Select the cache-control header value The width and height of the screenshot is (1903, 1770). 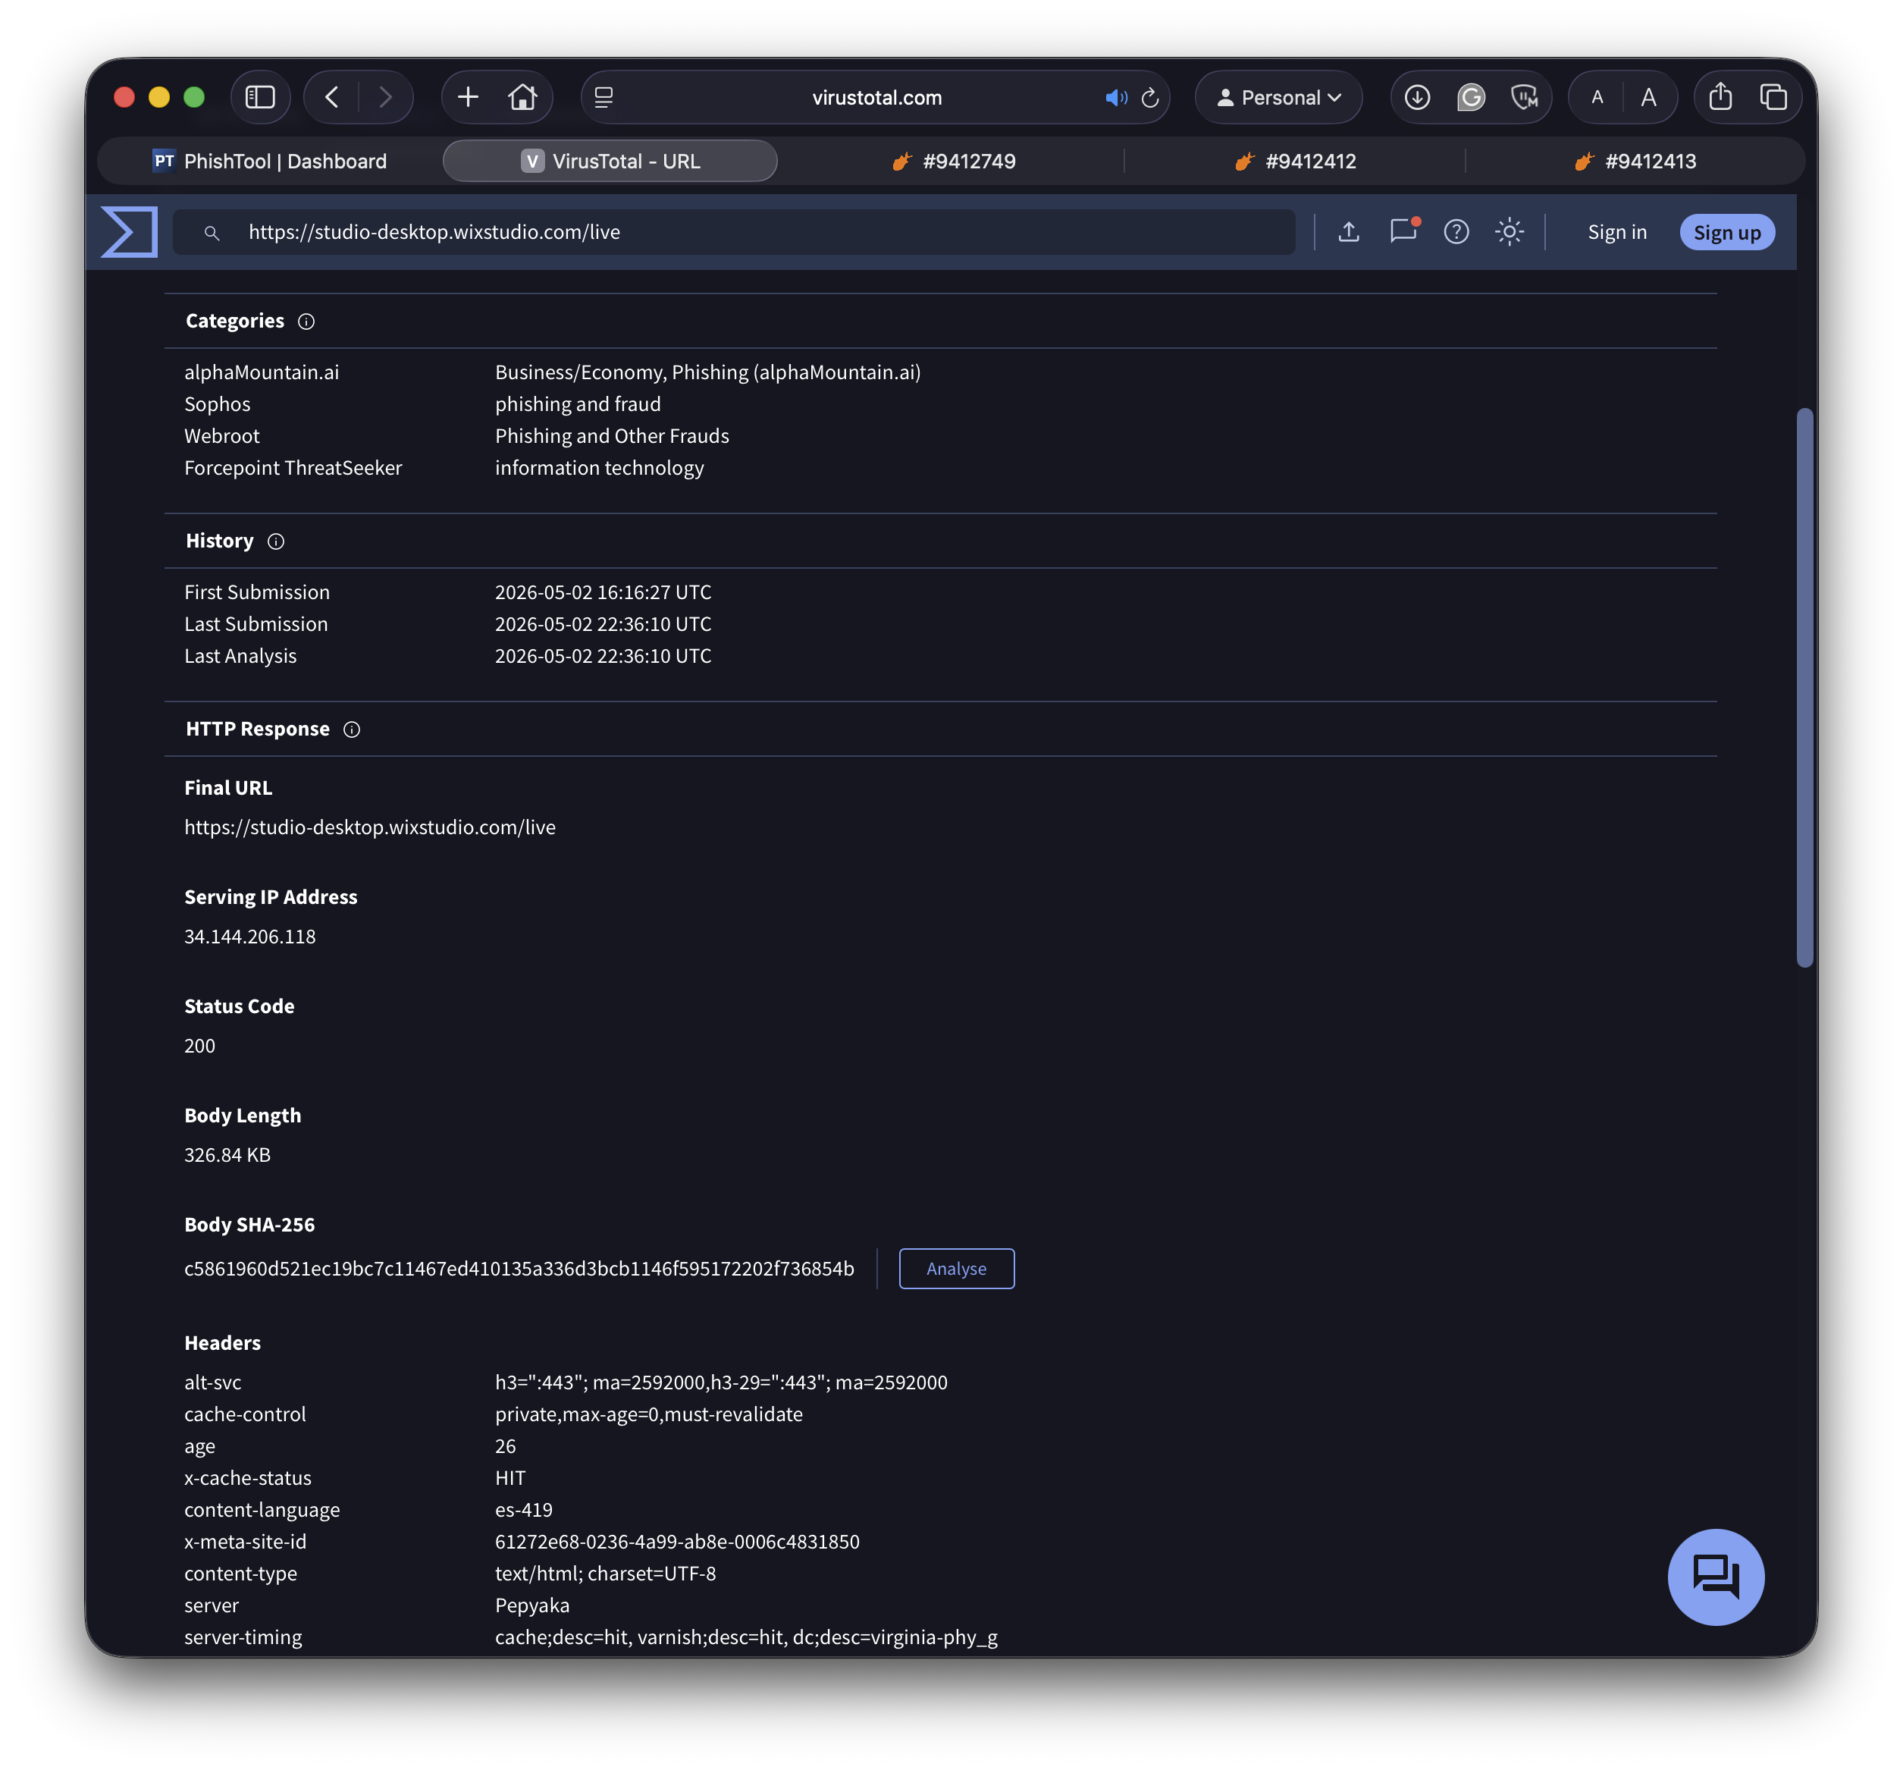(648, 1414)
